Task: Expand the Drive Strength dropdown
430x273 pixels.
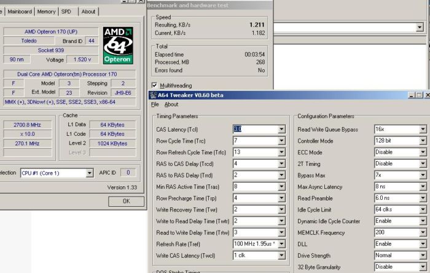Action: pyautogui.click(x=423, y=255)
